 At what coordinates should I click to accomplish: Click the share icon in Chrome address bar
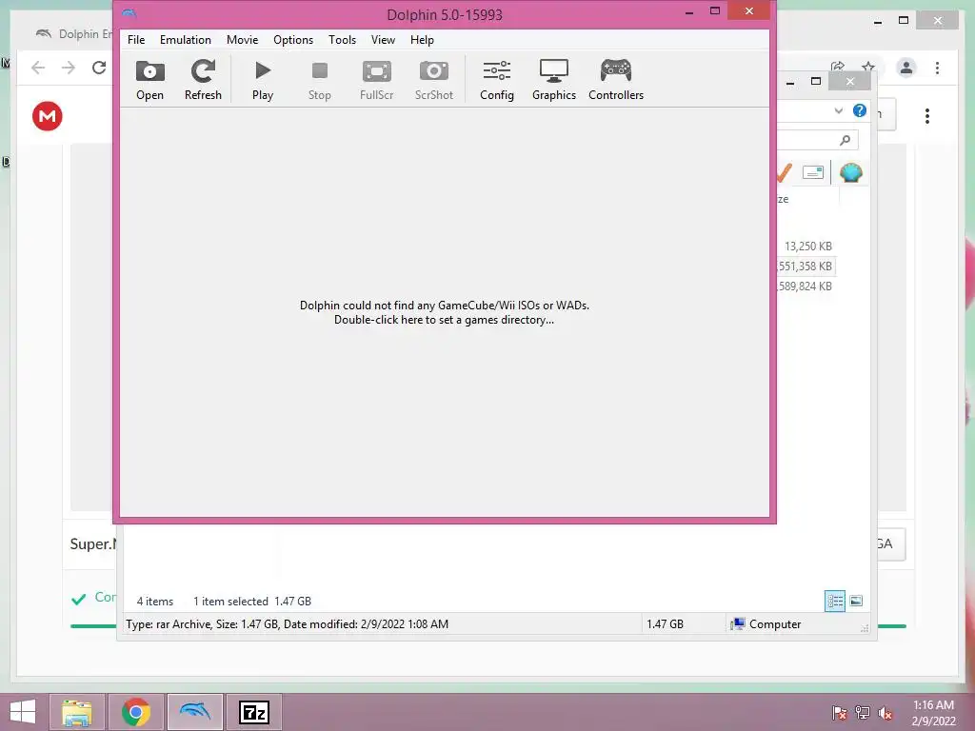(x=838, y=67)
